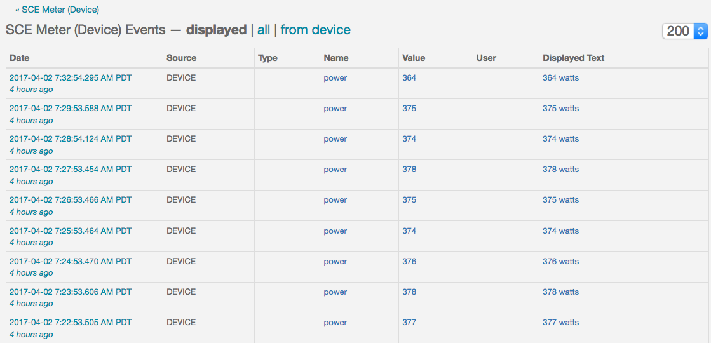Open event dated 7:32:54.295 AM PDT
The width and height of the screenshot is (711, 343).
[71, 78]
